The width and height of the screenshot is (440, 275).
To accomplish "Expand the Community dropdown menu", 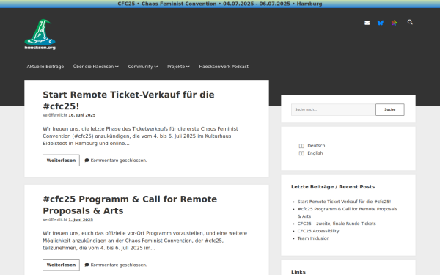I will click(x=143, y=67).
